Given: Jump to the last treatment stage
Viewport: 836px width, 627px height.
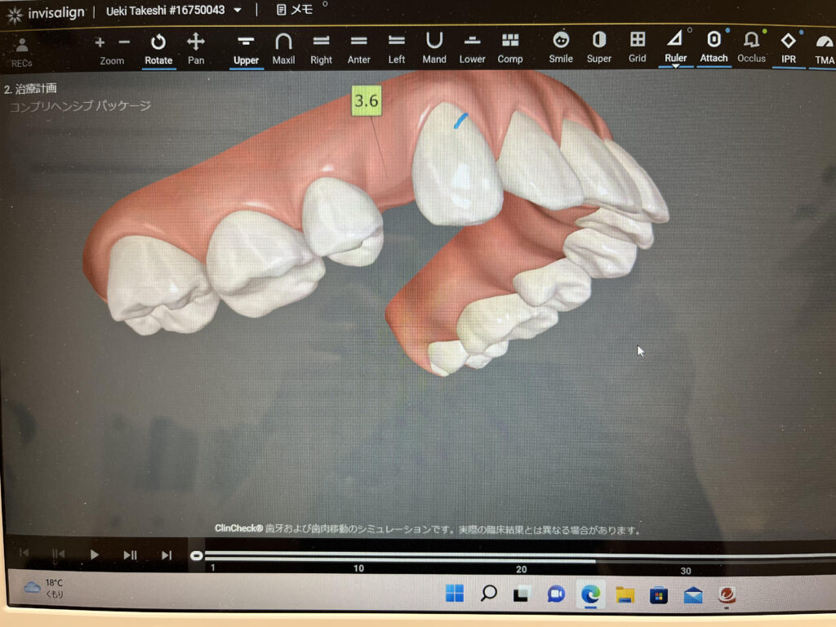Looking at the screenshot, I should pos(167,555).
